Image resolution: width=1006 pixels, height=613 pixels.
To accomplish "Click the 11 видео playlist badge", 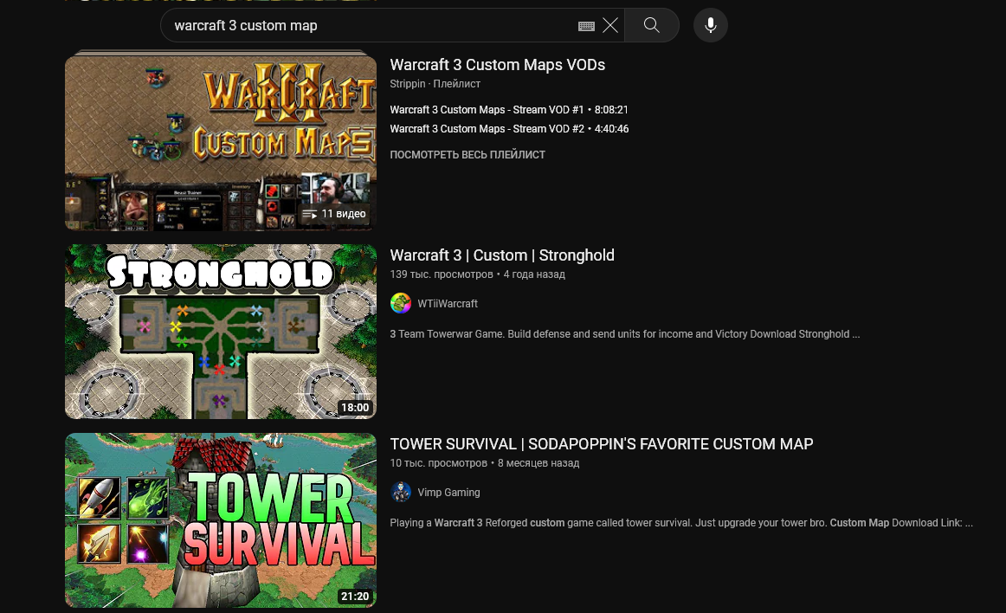I will click(334, 214).
